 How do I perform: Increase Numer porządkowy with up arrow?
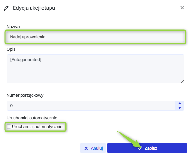pyautogui.click(x=180, y=103)
